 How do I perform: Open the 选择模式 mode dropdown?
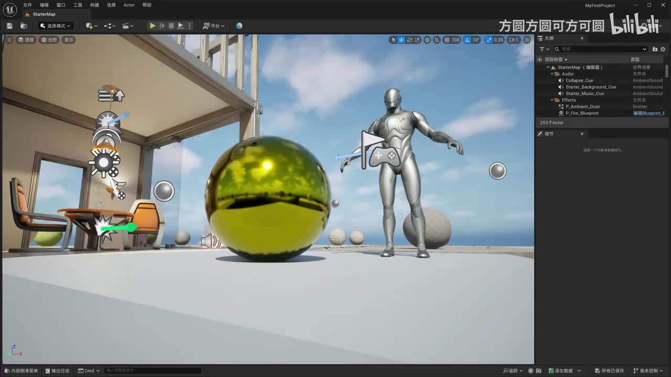(56, 26)
